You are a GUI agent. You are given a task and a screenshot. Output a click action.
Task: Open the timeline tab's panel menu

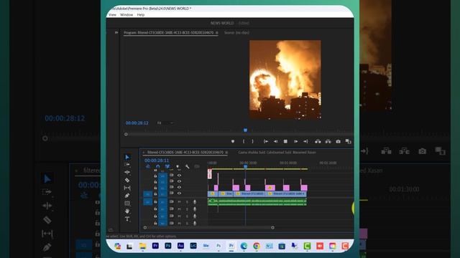pos(226,153)
